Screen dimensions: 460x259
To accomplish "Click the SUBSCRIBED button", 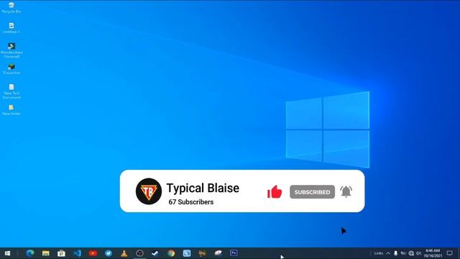I will 312,192.
